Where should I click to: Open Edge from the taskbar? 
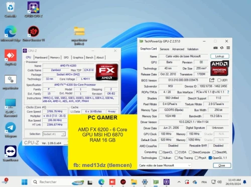pos(101,182)
